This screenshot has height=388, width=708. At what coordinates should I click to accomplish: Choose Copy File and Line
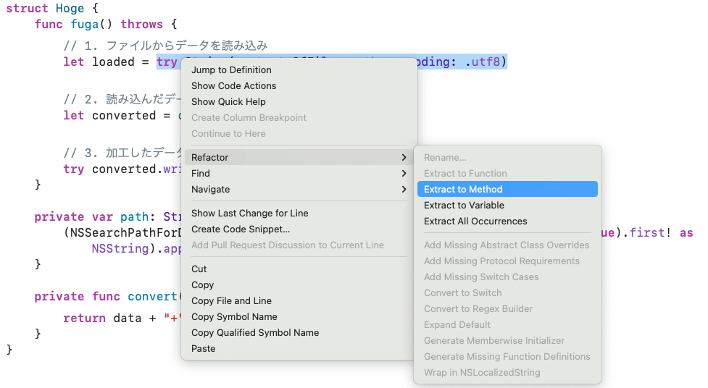(x=299, y=301)
